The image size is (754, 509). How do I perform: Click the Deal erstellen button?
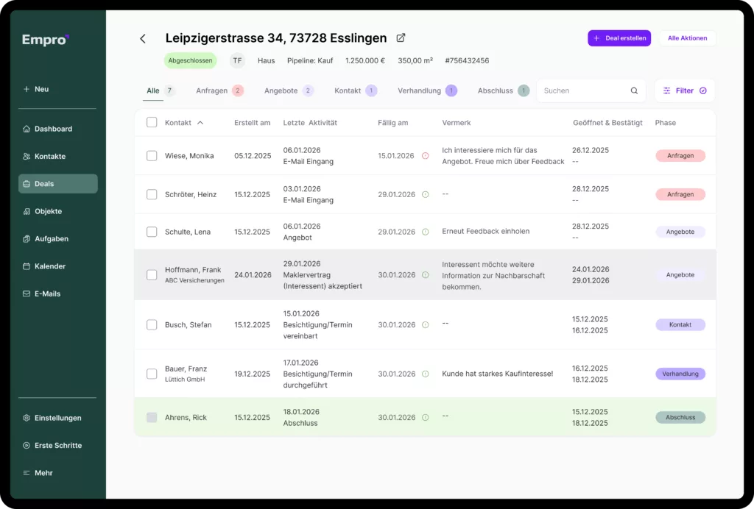pos(619,38)
